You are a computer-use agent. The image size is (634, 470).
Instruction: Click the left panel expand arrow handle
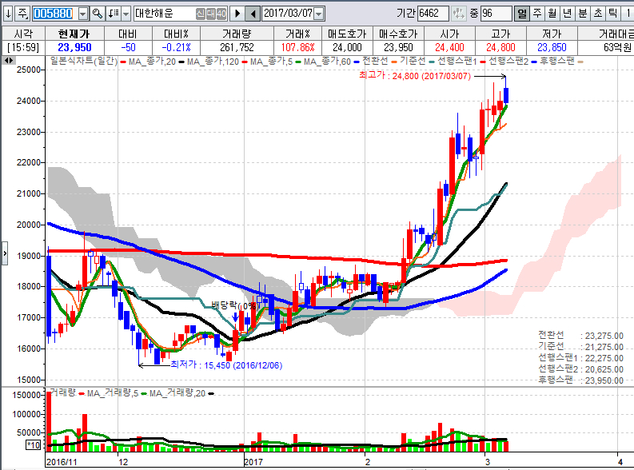(4, 255)
